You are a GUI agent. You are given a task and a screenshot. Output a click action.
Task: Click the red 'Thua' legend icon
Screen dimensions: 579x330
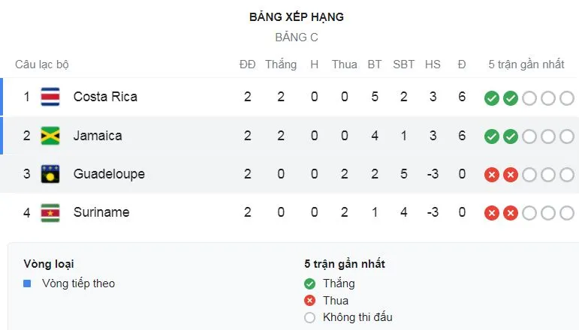click(309, 301)
